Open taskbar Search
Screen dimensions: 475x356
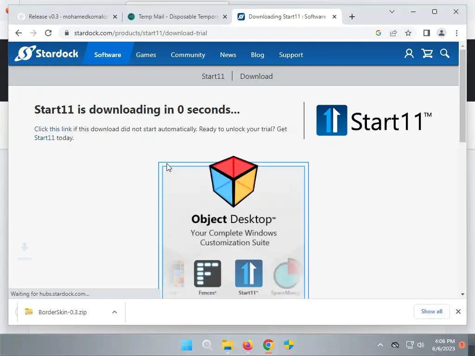207,345
